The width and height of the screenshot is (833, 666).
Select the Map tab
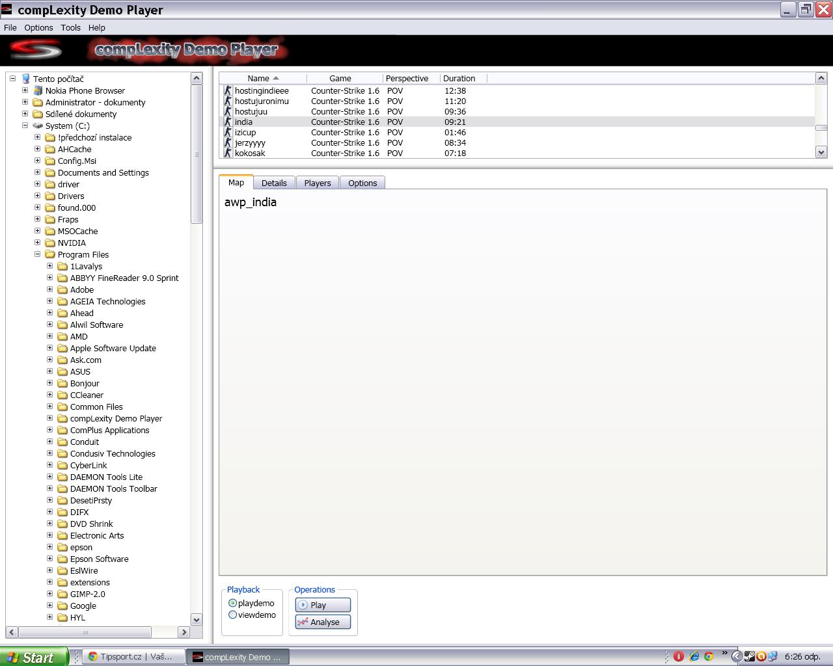(x=236, y=182)
